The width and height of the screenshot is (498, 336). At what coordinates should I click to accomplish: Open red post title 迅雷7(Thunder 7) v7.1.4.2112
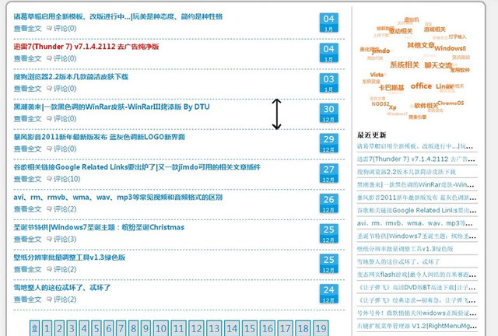(86, 47)
